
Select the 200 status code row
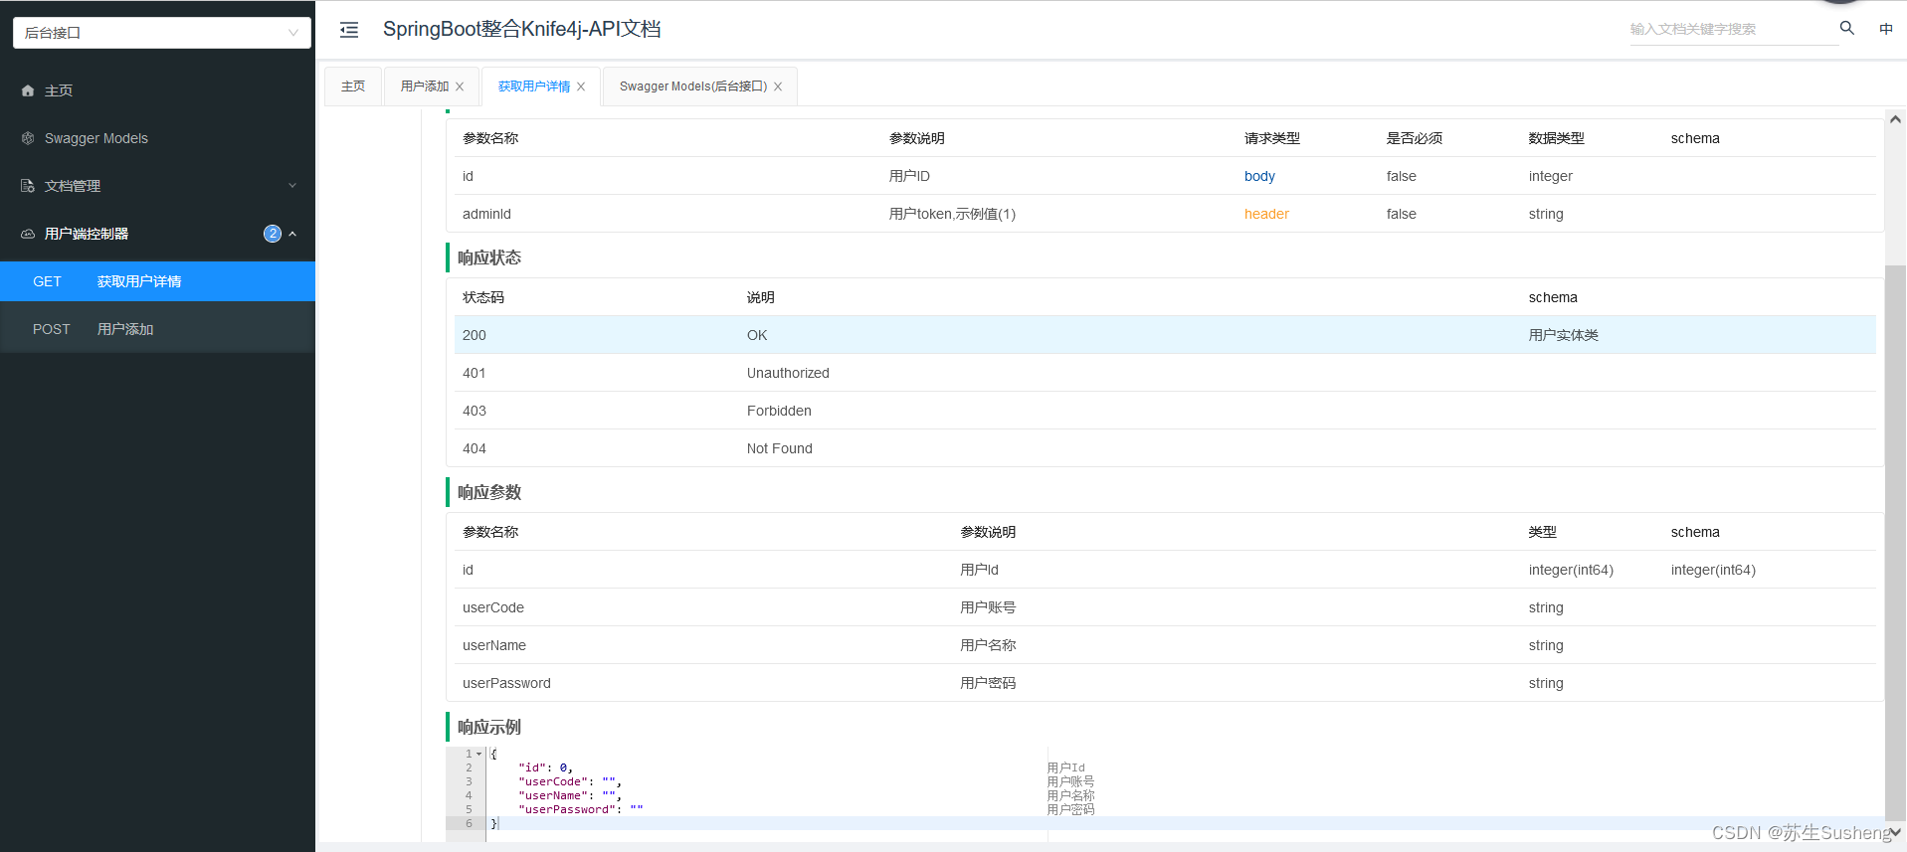coord(1165,335)
